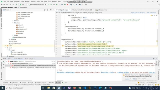Image resolution: width=160 pixels, height=90 pixels.
Task: Switch to build.gradle (Christmas Santa Gif) tab
Action: (x=82, y=10)
